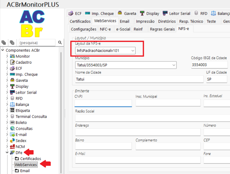The height and width of the screenshot is (174, 230).
Task: Switch to Email tab
Action: click(x=125, y=21)
